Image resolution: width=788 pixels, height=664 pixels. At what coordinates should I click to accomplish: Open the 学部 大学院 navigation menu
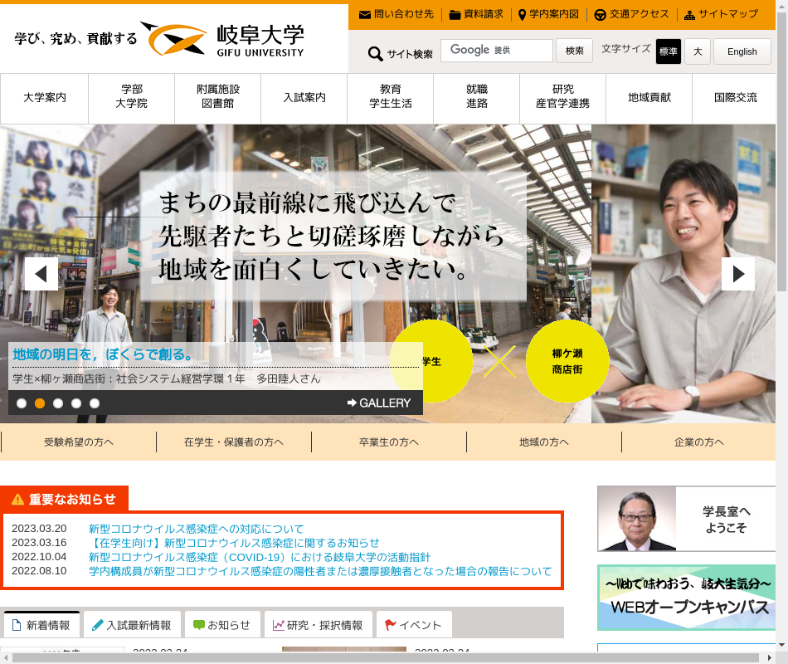pyautogui.click(x=132, y=98)
